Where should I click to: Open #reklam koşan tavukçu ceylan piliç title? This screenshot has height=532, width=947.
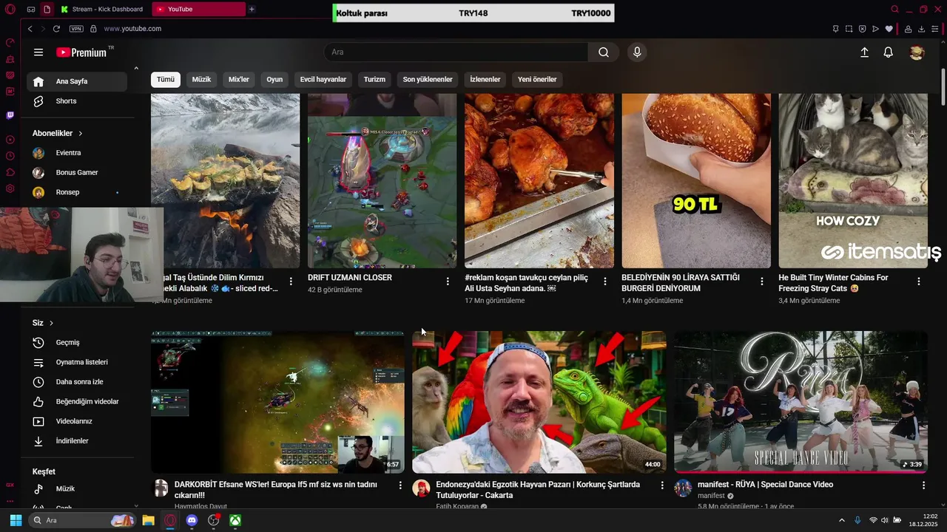click(x=526, y=283)
